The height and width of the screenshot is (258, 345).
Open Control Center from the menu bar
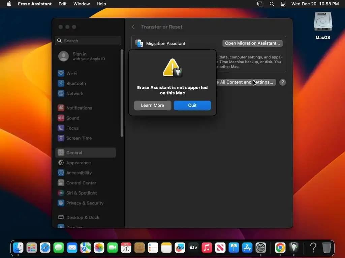pos(283,4)
